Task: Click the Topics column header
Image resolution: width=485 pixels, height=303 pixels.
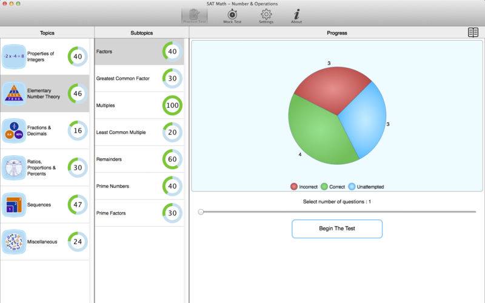Action: [x=47, y=33]
